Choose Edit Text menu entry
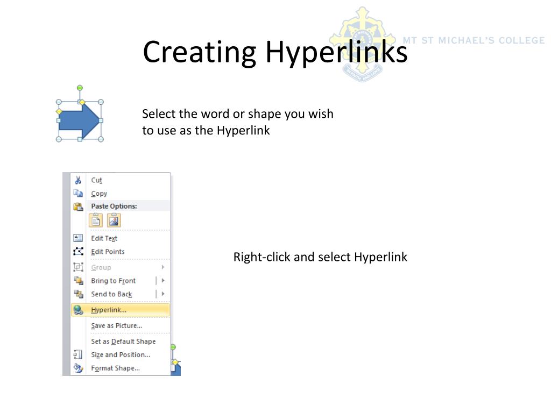This screenshot has height=413, width=551. click(121, 238)
